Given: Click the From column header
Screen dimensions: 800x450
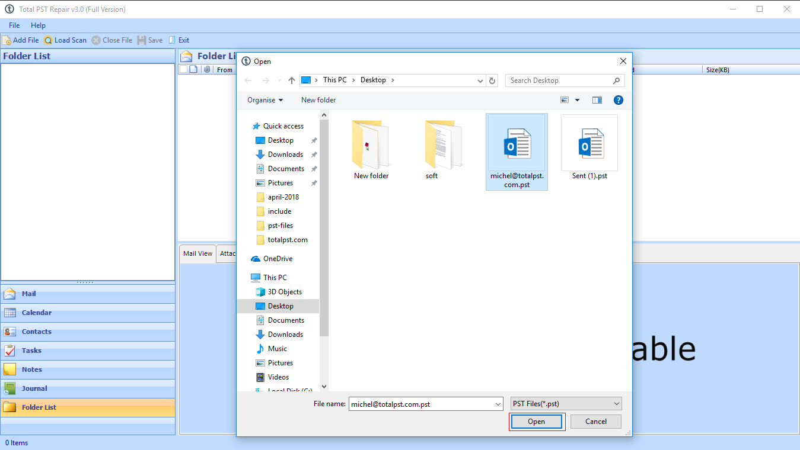Looking at the screenshot, I should click(225, 70).
